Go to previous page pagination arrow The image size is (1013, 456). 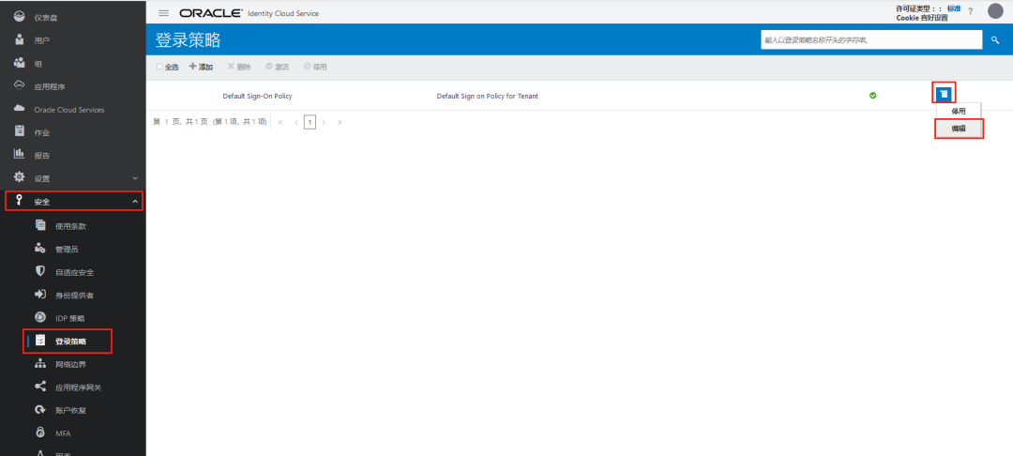pos(295,122)
